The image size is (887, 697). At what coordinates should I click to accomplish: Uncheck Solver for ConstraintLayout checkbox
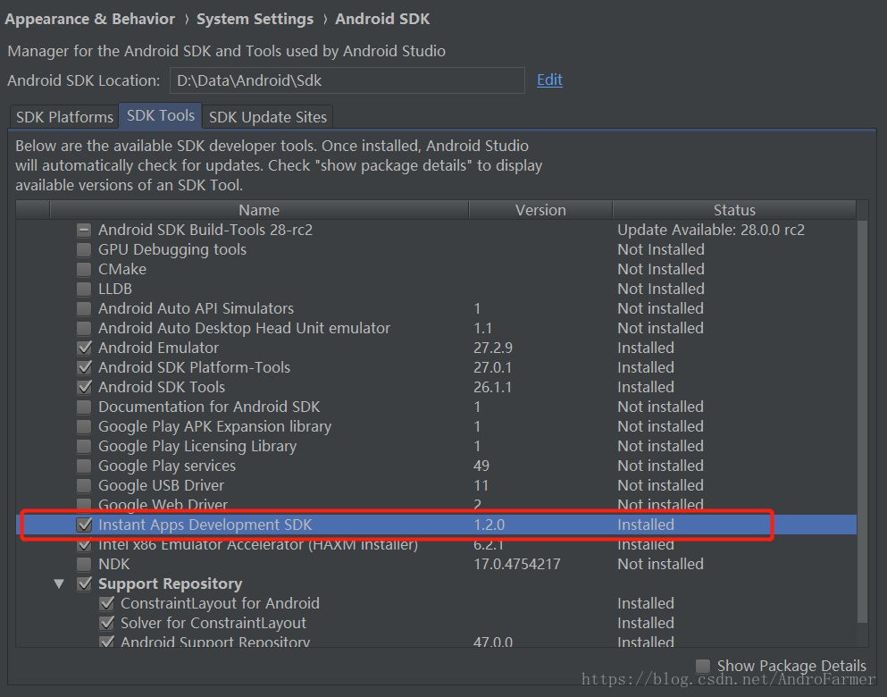tap(106, 623)
